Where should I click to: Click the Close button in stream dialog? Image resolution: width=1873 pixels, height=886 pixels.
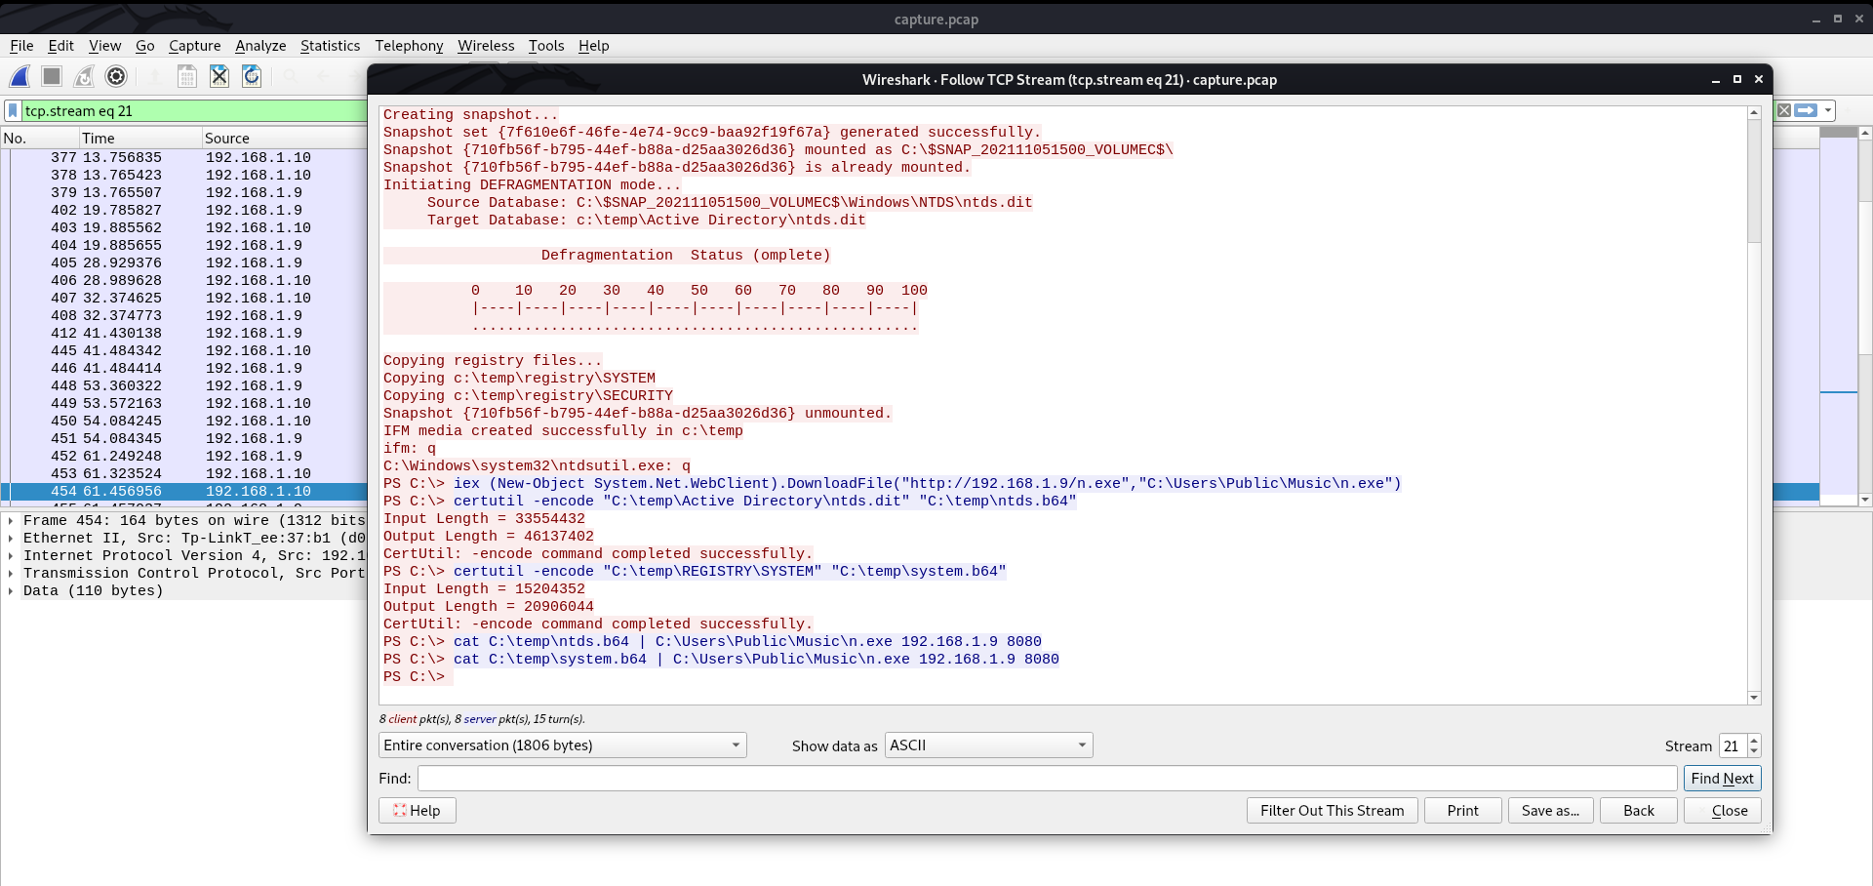pyautogui.click(x=1722, y=810)
